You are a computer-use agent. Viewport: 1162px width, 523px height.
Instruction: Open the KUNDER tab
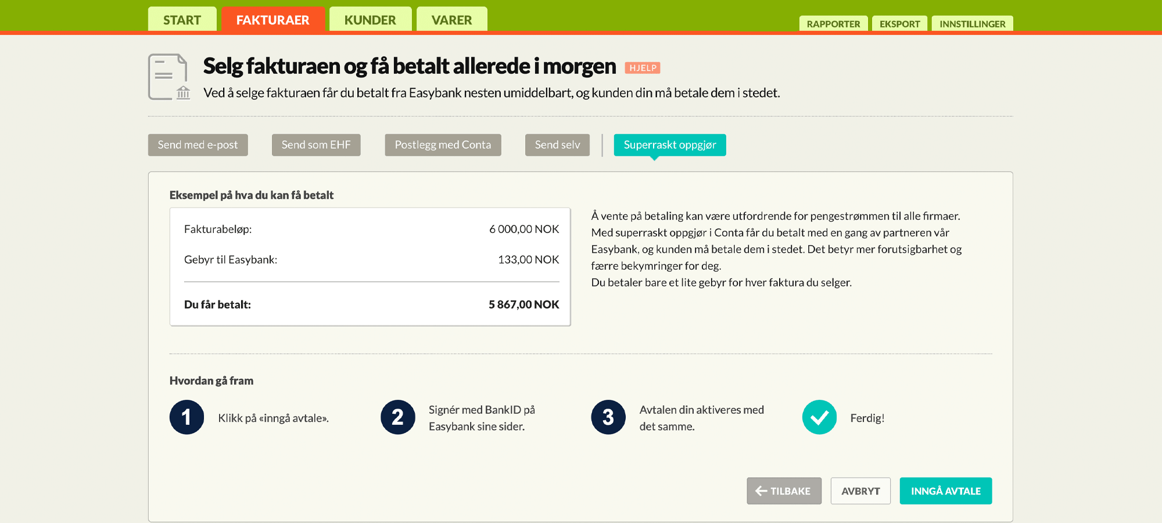[370, 20]
